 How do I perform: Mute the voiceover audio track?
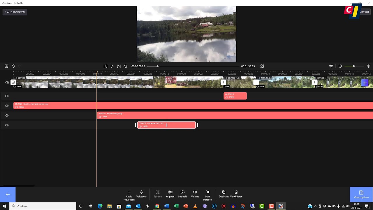[x=7, y=125]
